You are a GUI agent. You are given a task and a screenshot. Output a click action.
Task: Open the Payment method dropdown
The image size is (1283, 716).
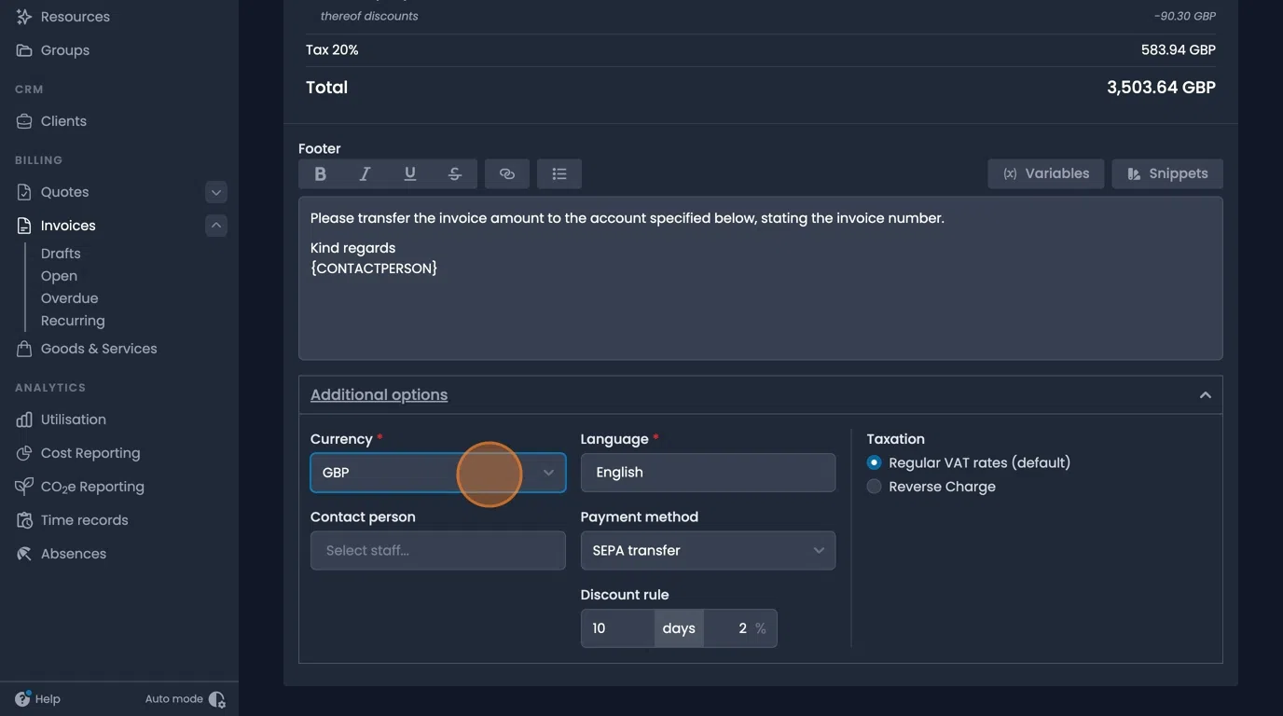pyautogui.click(x=708, y=550)
